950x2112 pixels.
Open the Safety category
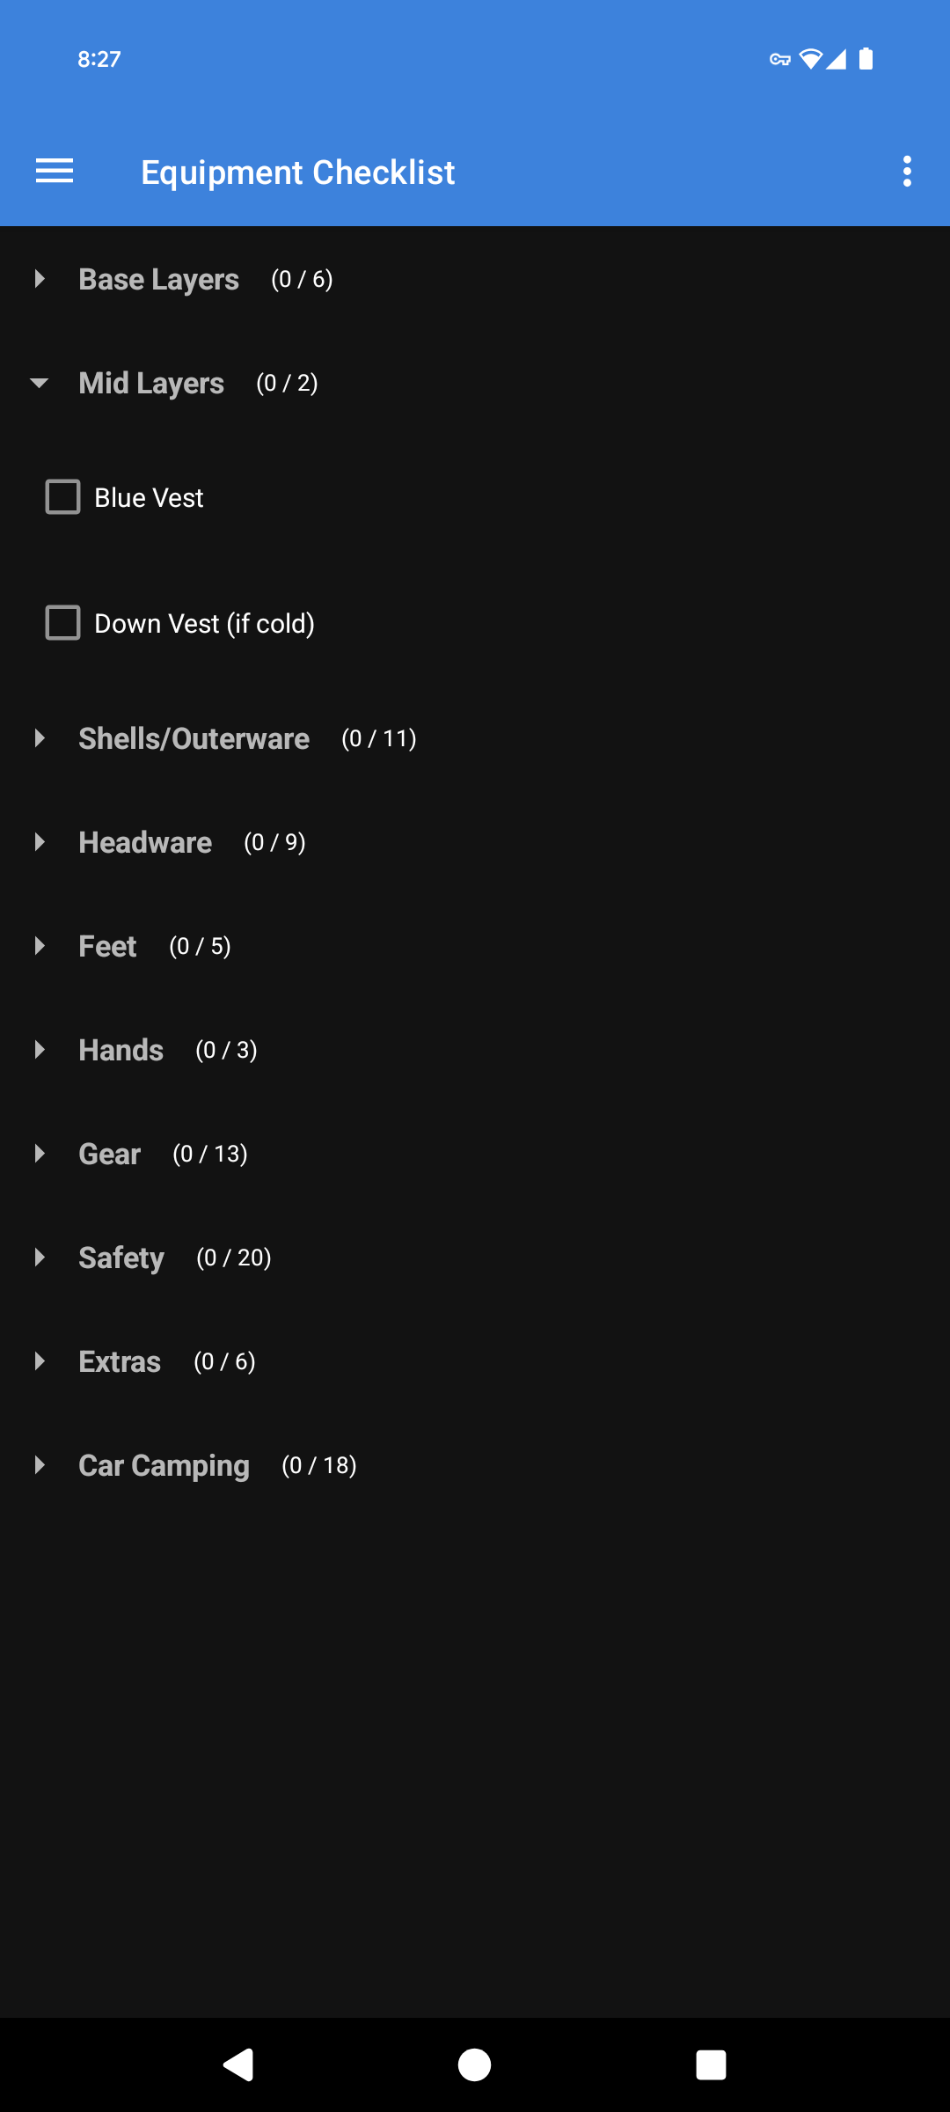121,1258
